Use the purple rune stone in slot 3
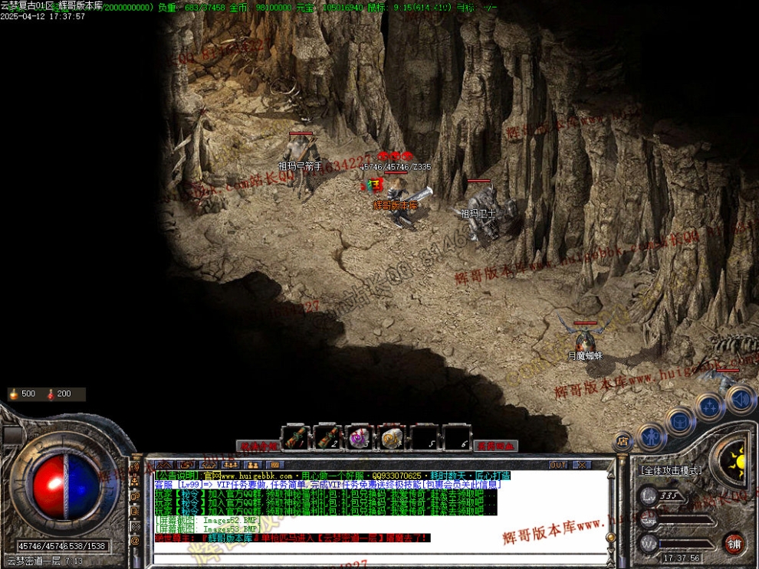This screenshot has height=569, width=759. coord(360,437)
